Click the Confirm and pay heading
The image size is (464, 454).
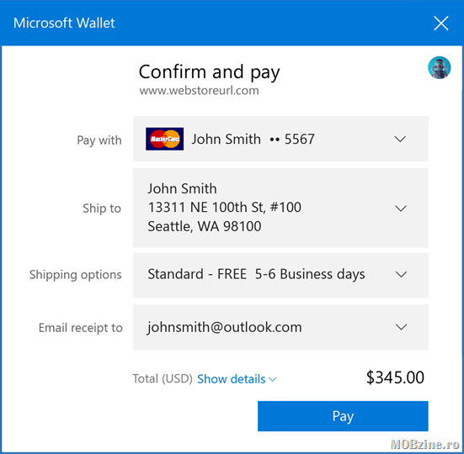209,72
